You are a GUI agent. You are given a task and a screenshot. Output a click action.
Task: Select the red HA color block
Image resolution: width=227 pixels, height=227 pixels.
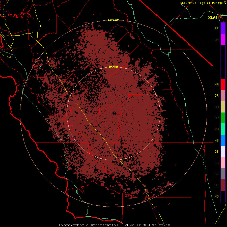point(223,84)
